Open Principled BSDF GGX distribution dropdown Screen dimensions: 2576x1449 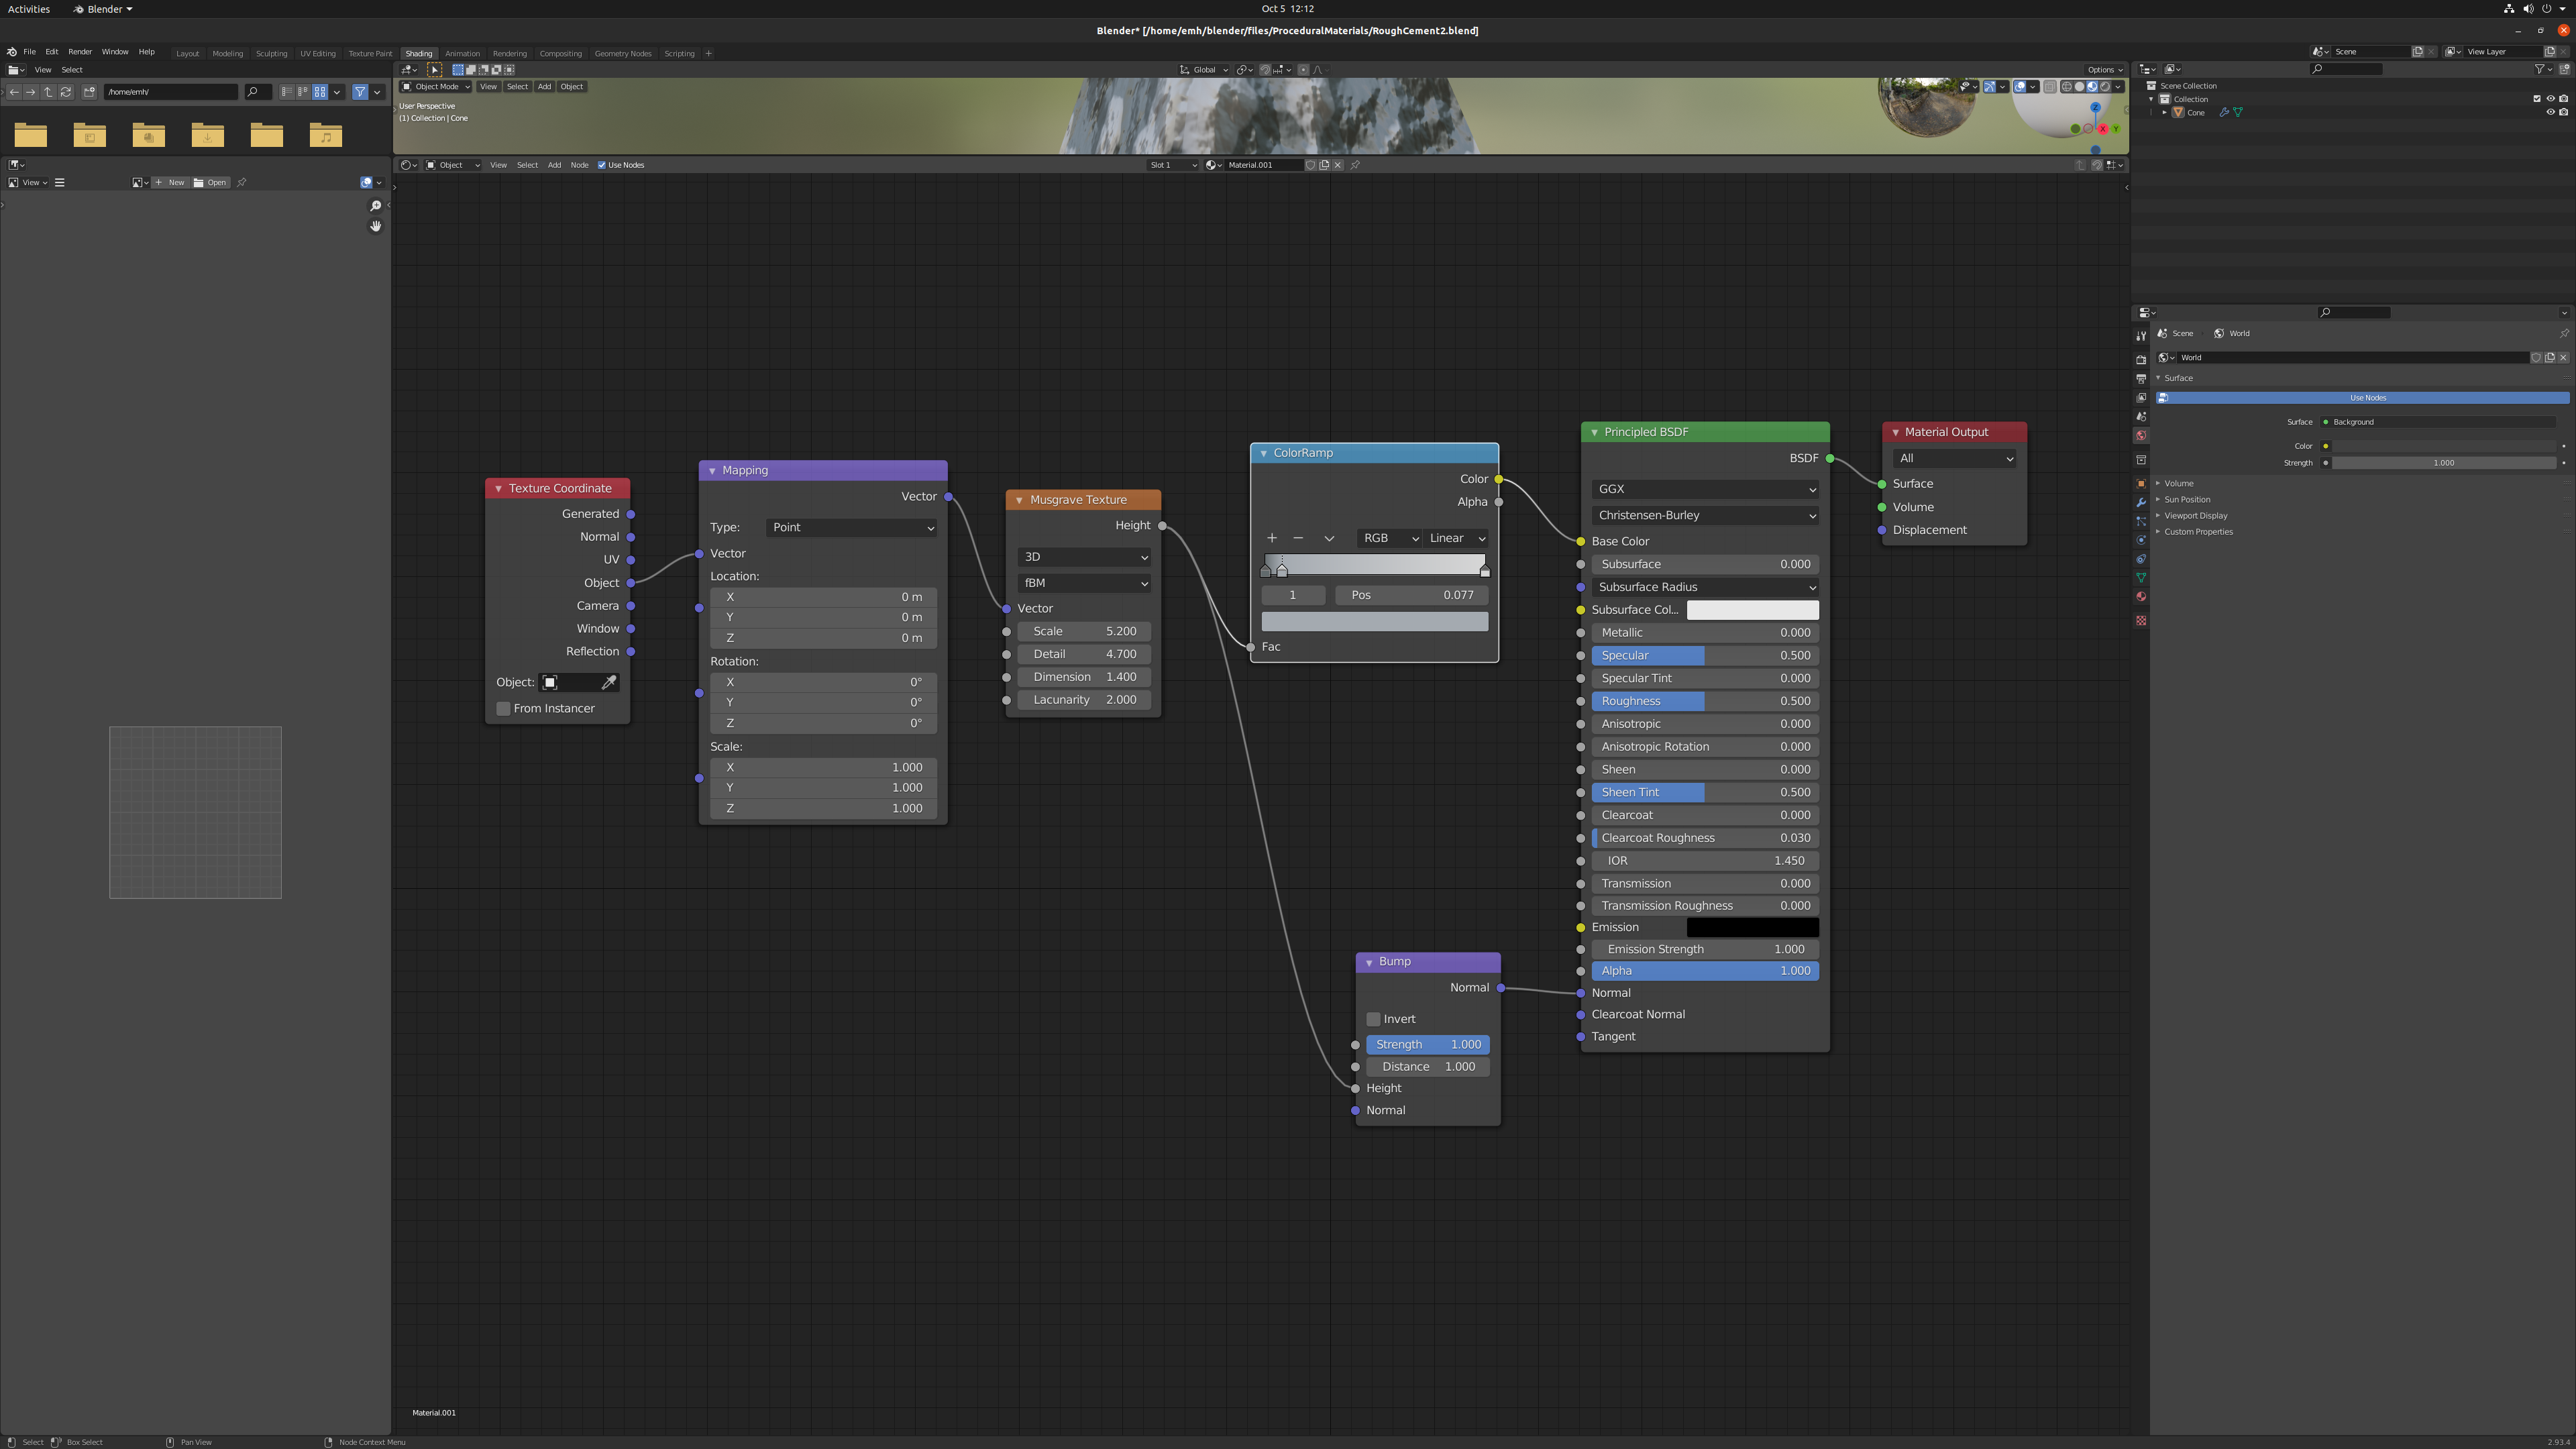click(x=1705, y=489)
